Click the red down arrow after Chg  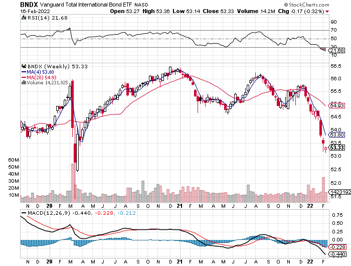pyautogui.click(x=327, y=12)
